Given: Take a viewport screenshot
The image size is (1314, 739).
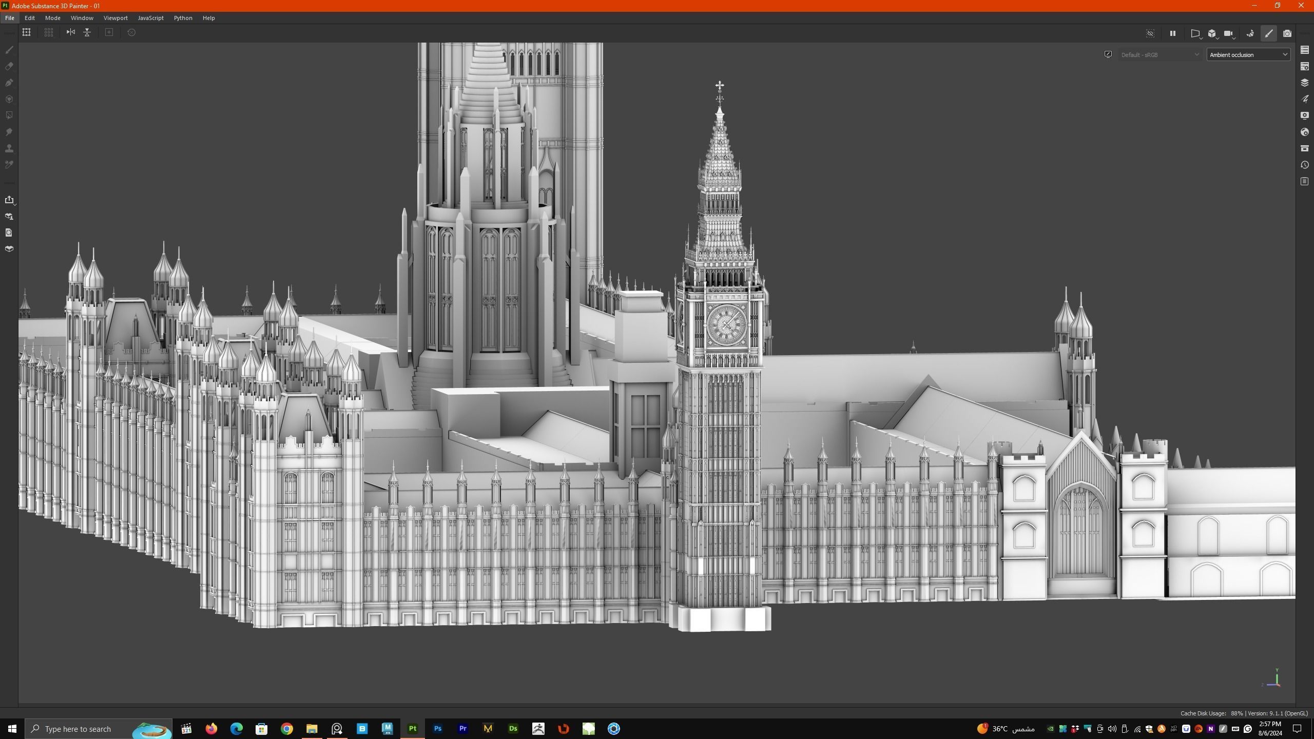Looking at the screenshot, I should pos(1287,33).
